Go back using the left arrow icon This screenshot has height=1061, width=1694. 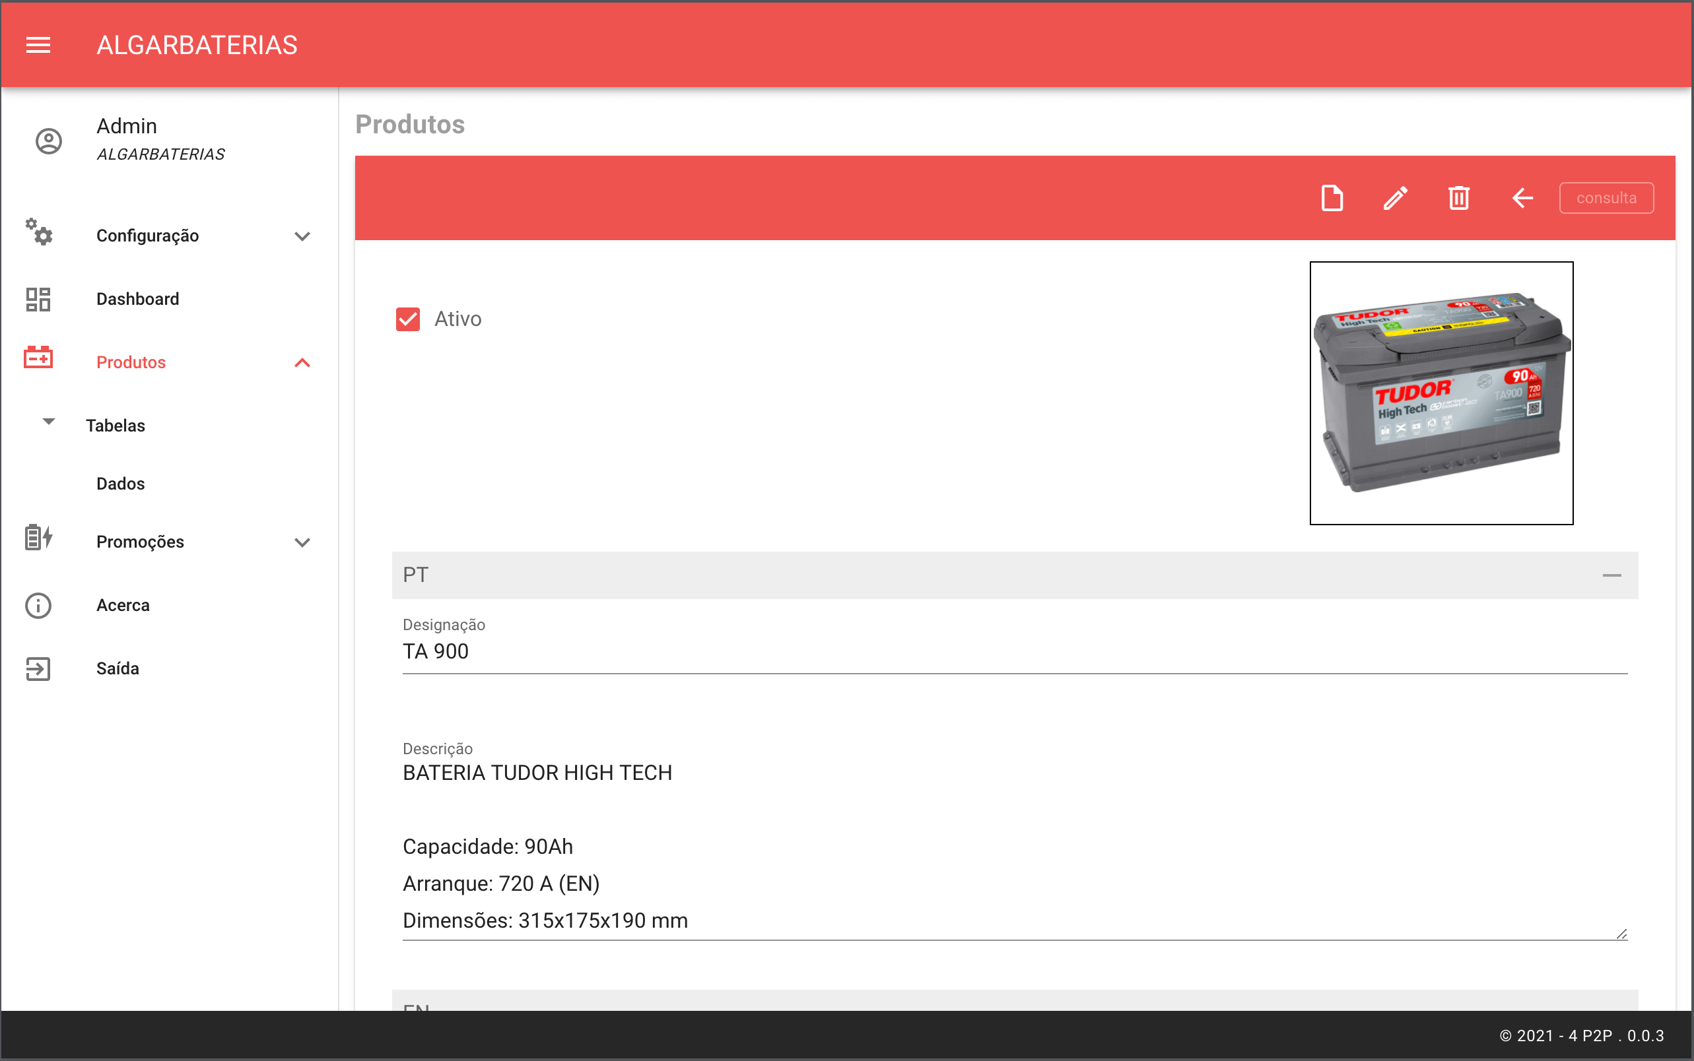point(1522,198)
